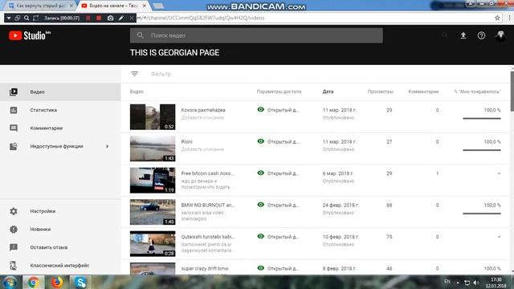The image size is (514, 289).
Task: Click the Bandicam pencil draw icon
Action: pos(121,18)
